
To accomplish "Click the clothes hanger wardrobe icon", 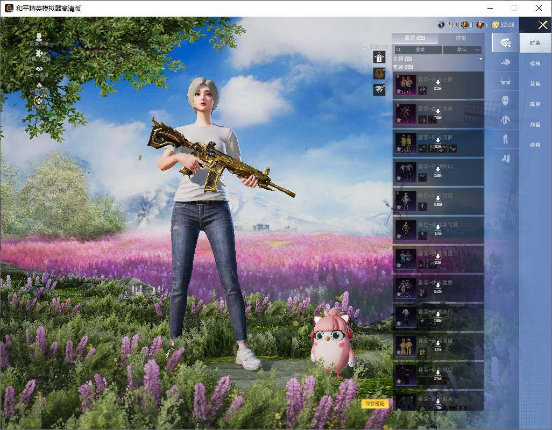I will [379, 57].
